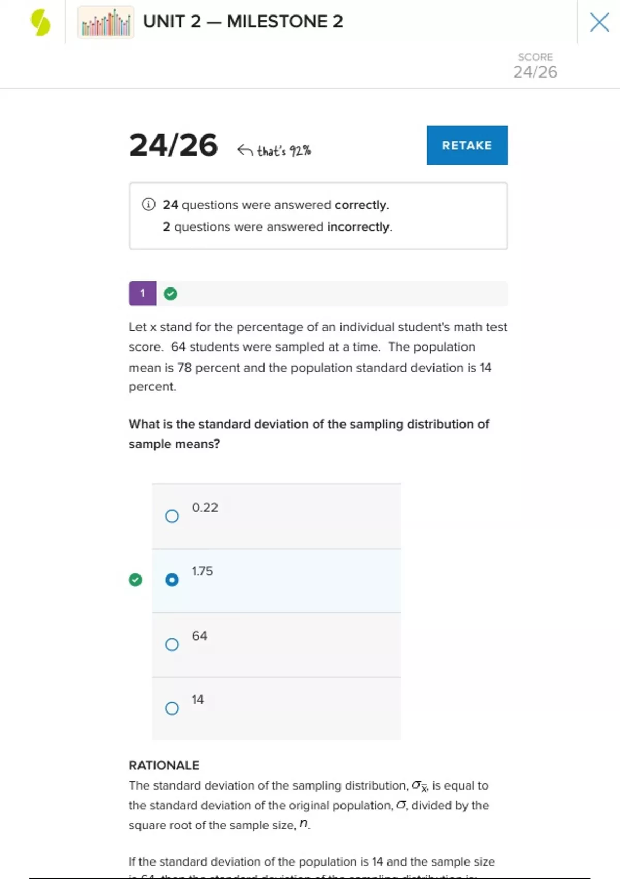Select the 0.22 radio option
Screen dimensions: 620x879
pos(172,516)
